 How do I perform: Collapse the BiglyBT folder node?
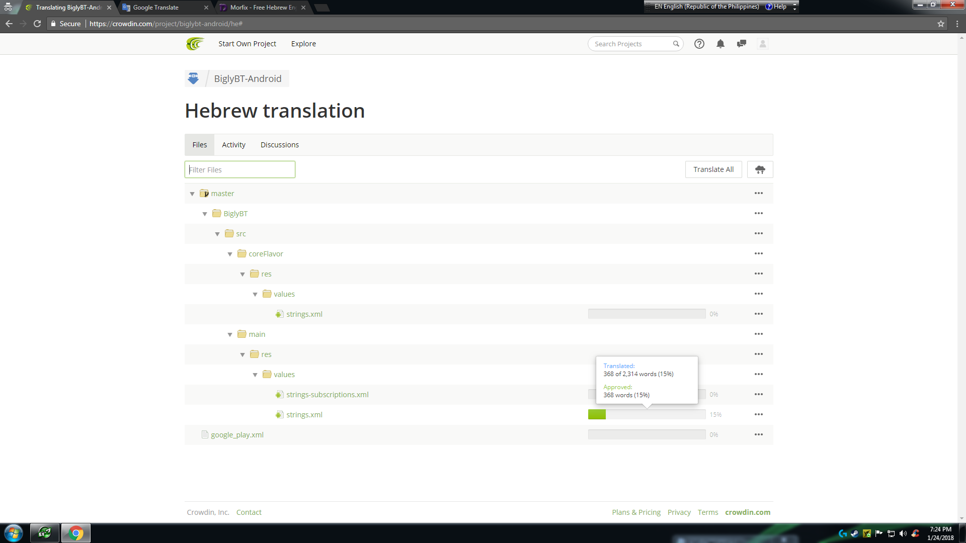(205, 214)
